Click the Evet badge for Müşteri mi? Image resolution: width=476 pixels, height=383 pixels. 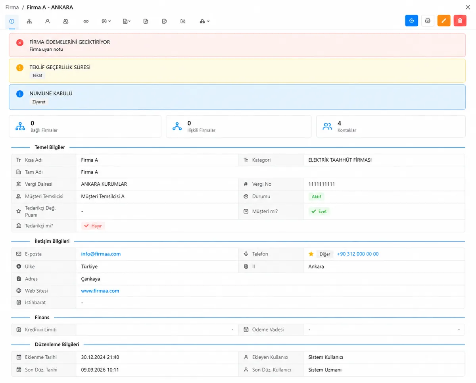click(x=319, y=212)
